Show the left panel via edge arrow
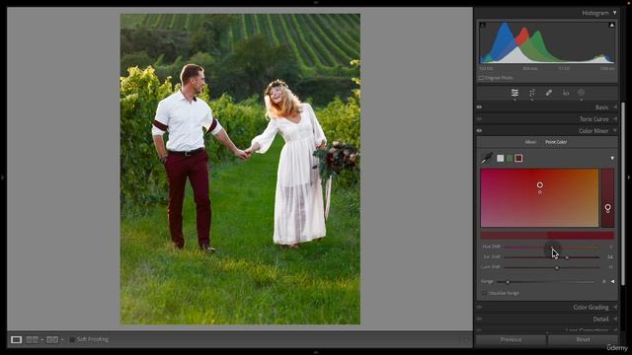Image resolution: width=632 pixels, height=355 pixels. (3, 177)
